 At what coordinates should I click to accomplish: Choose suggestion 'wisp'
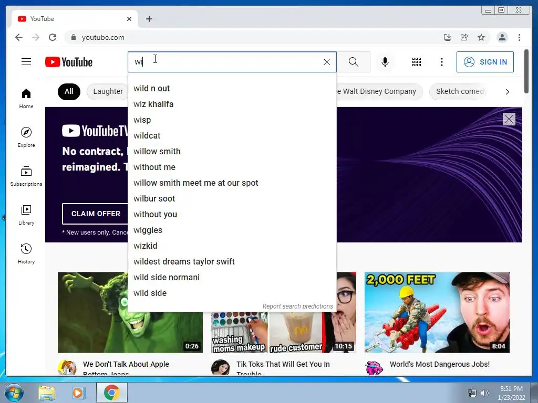232,120
